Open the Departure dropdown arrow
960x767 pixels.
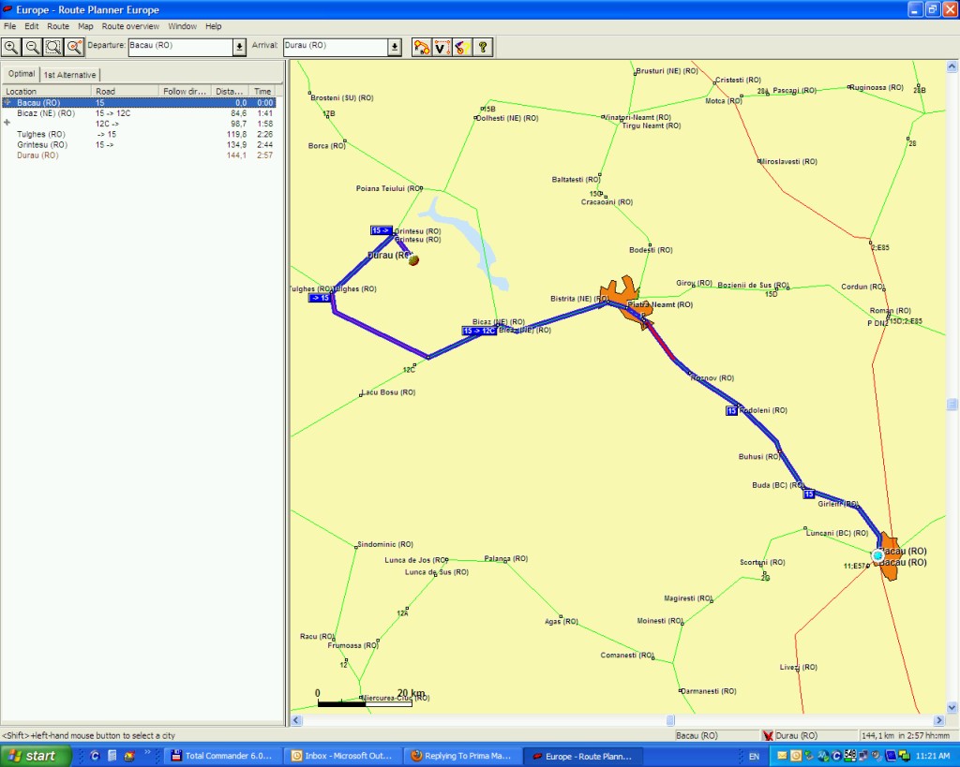pos(239,47)
